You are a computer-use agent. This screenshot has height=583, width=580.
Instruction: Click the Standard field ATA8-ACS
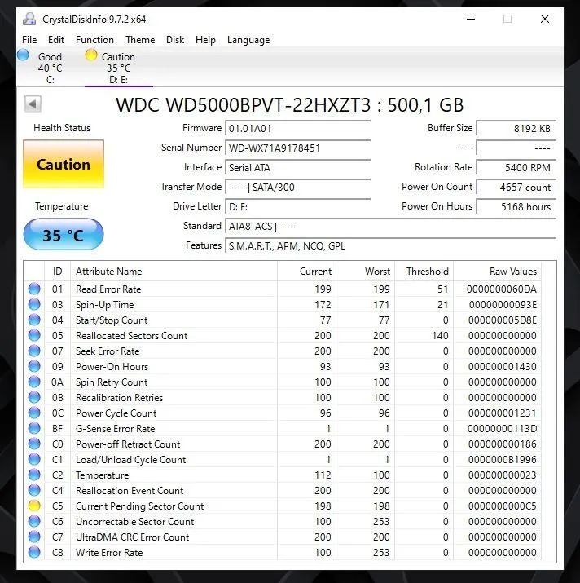[390, 227]
